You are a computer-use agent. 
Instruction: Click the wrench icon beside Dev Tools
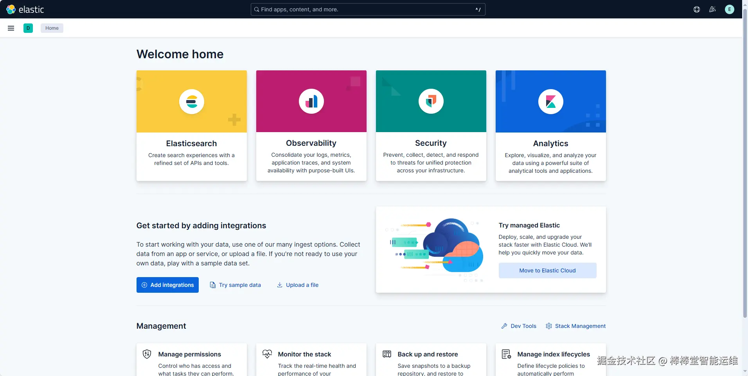pyautogui.click(x=504, y=326)
